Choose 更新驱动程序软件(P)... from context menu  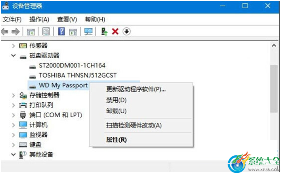(x=136, y=89)
